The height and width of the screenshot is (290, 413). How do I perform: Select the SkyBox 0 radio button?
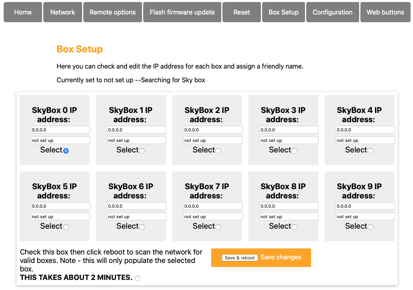point(66,151)
